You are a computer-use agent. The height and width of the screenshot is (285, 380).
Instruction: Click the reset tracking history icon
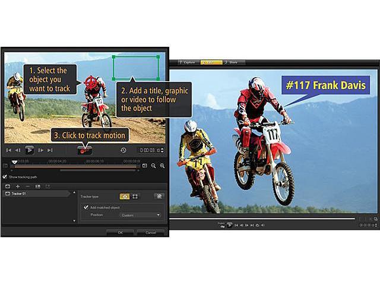coord(123,150)
